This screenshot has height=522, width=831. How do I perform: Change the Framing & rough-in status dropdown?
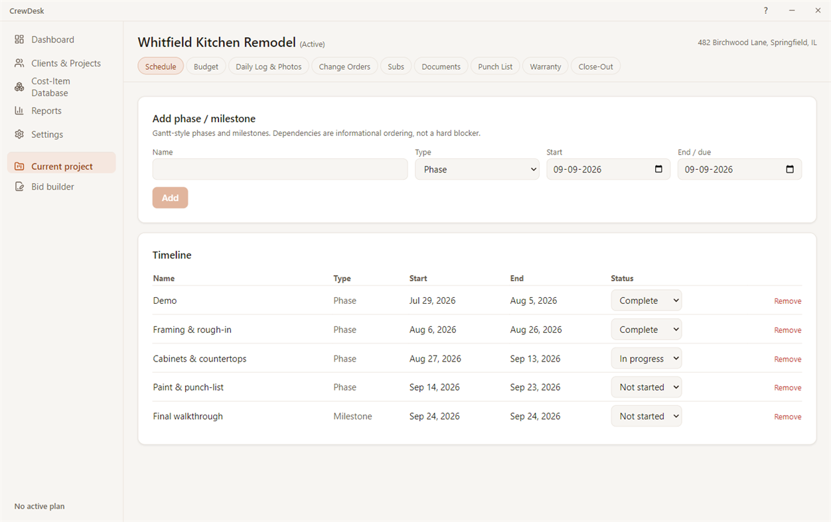[x=646, y=330]
